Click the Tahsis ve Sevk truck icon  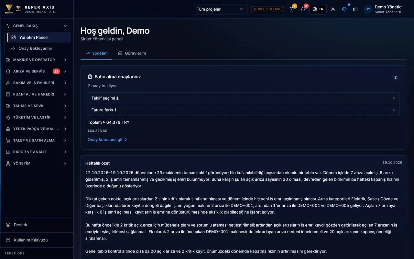[8, 106]
